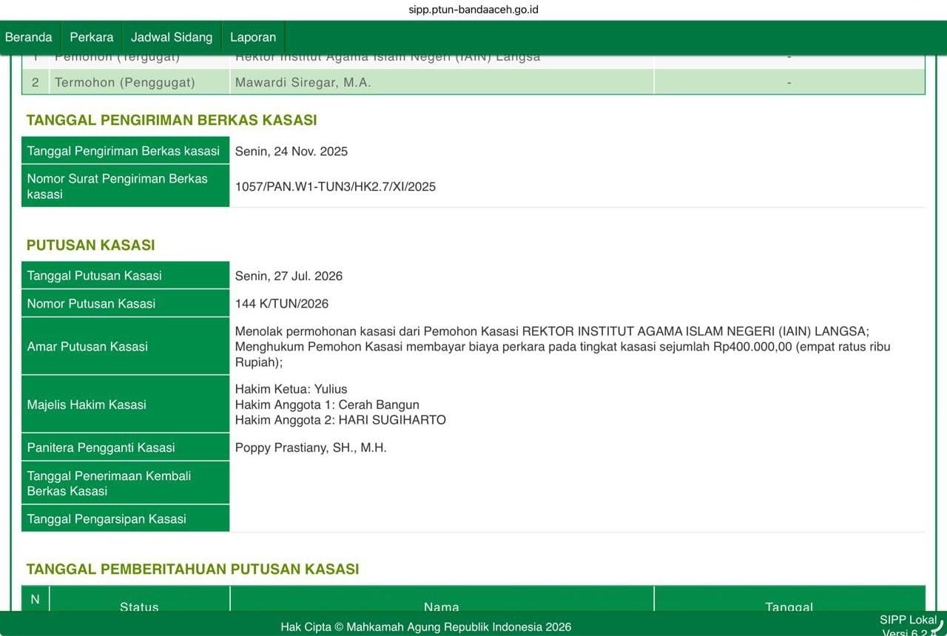Open the Perkara menu

[x=92, y=37]
